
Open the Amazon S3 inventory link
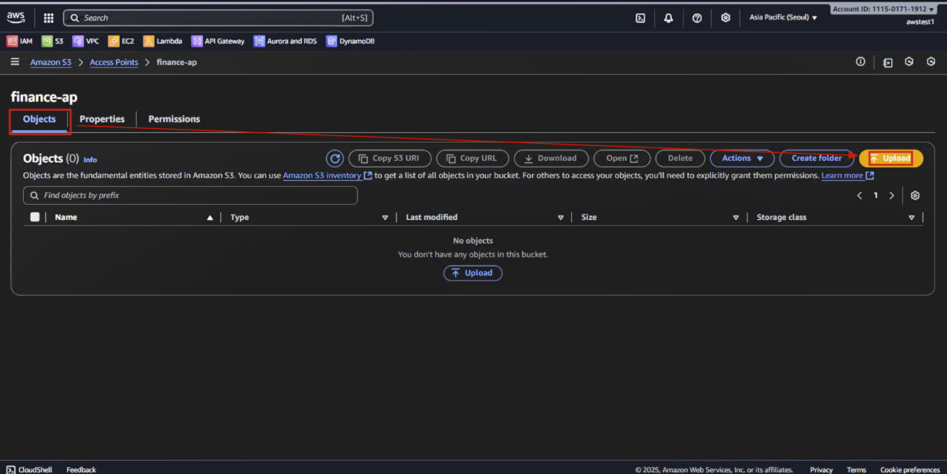click(327, 176)
